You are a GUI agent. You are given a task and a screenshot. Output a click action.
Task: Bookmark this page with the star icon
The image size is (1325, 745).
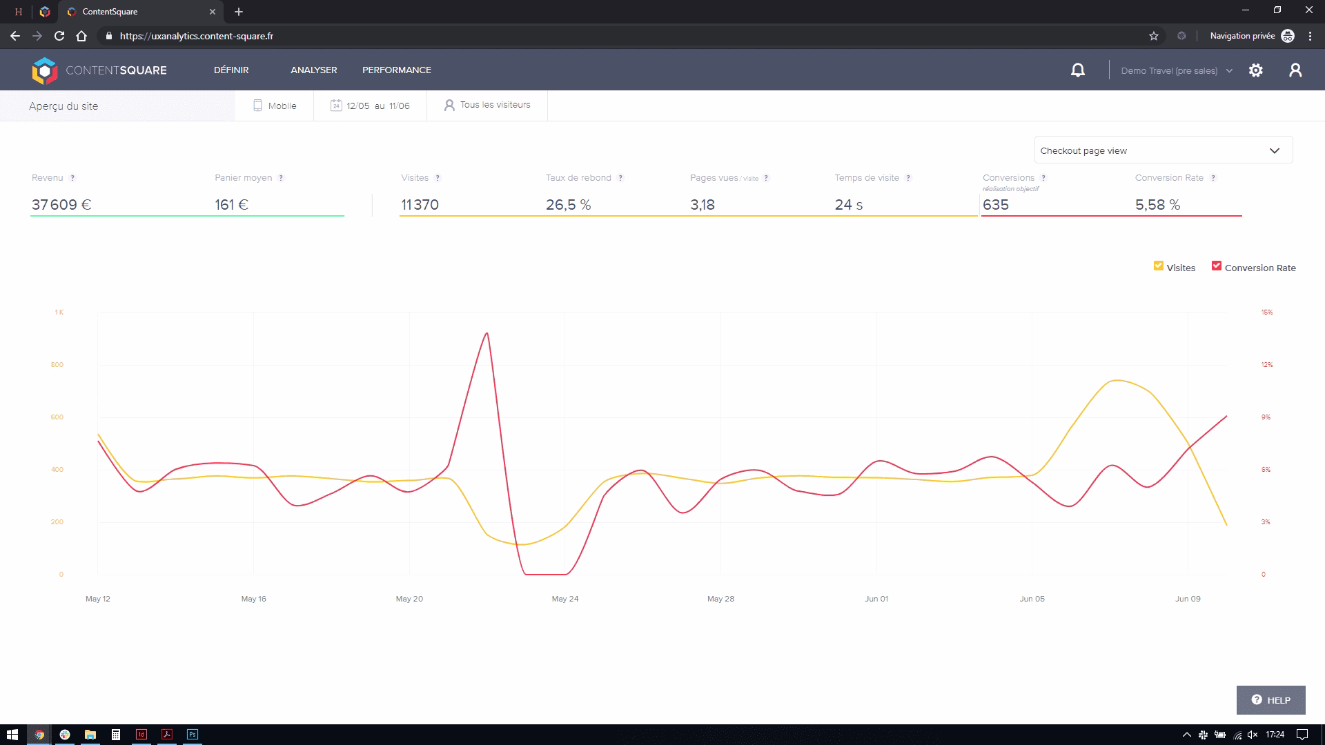click(1153, 36)
